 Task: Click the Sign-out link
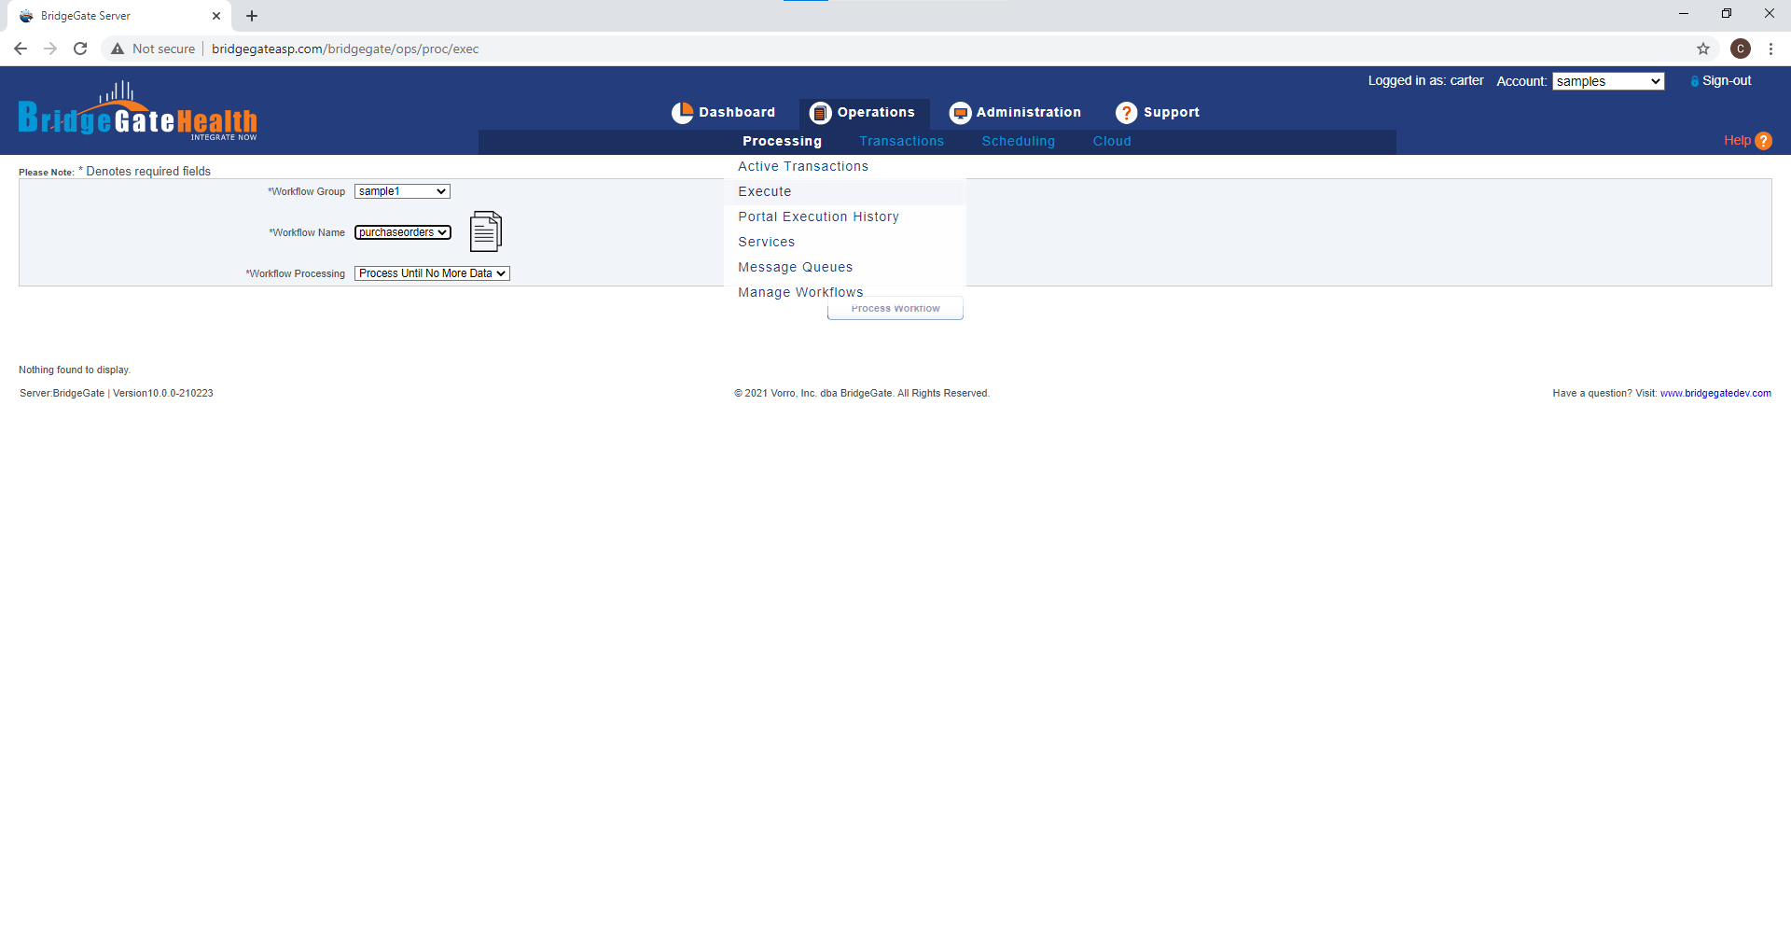coord(1726,81)
